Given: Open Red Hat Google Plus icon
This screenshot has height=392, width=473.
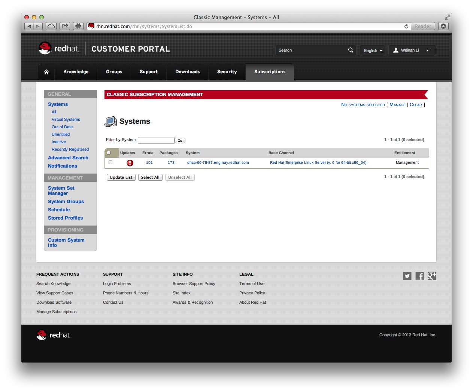Looking at the screenshot, I should pos(432,276).
